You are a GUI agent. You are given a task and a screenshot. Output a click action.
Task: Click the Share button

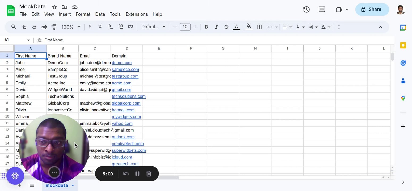pyautogui.click(x=372, y=10)
